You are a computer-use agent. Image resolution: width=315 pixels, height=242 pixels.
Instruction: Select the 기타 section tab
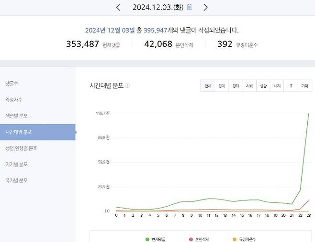pos(305,86)
